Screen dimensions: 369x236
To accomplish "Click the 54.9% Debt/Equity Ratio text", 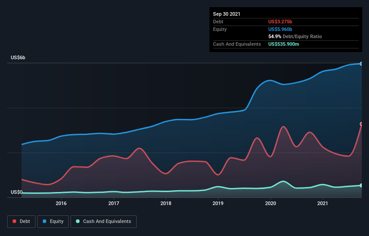I will pos(295,36).
